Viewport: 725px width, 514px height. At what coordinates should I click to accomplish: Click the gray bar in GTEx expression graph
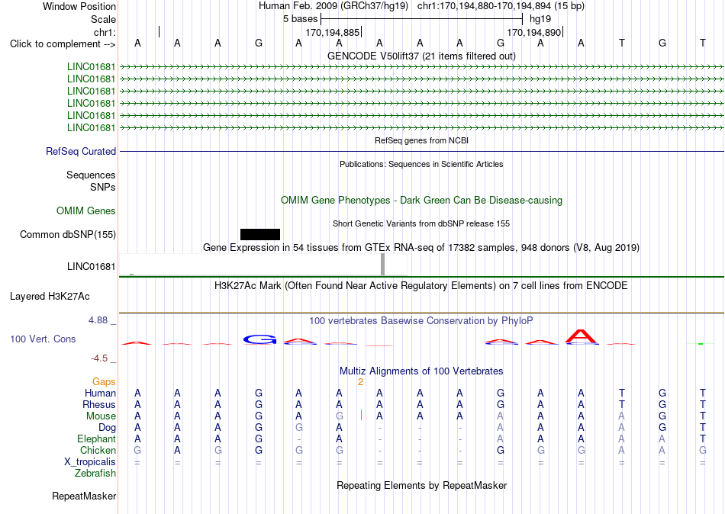382,265
